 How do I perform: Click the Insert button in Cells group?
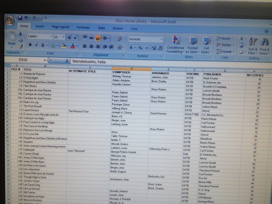tap(225, 38)
